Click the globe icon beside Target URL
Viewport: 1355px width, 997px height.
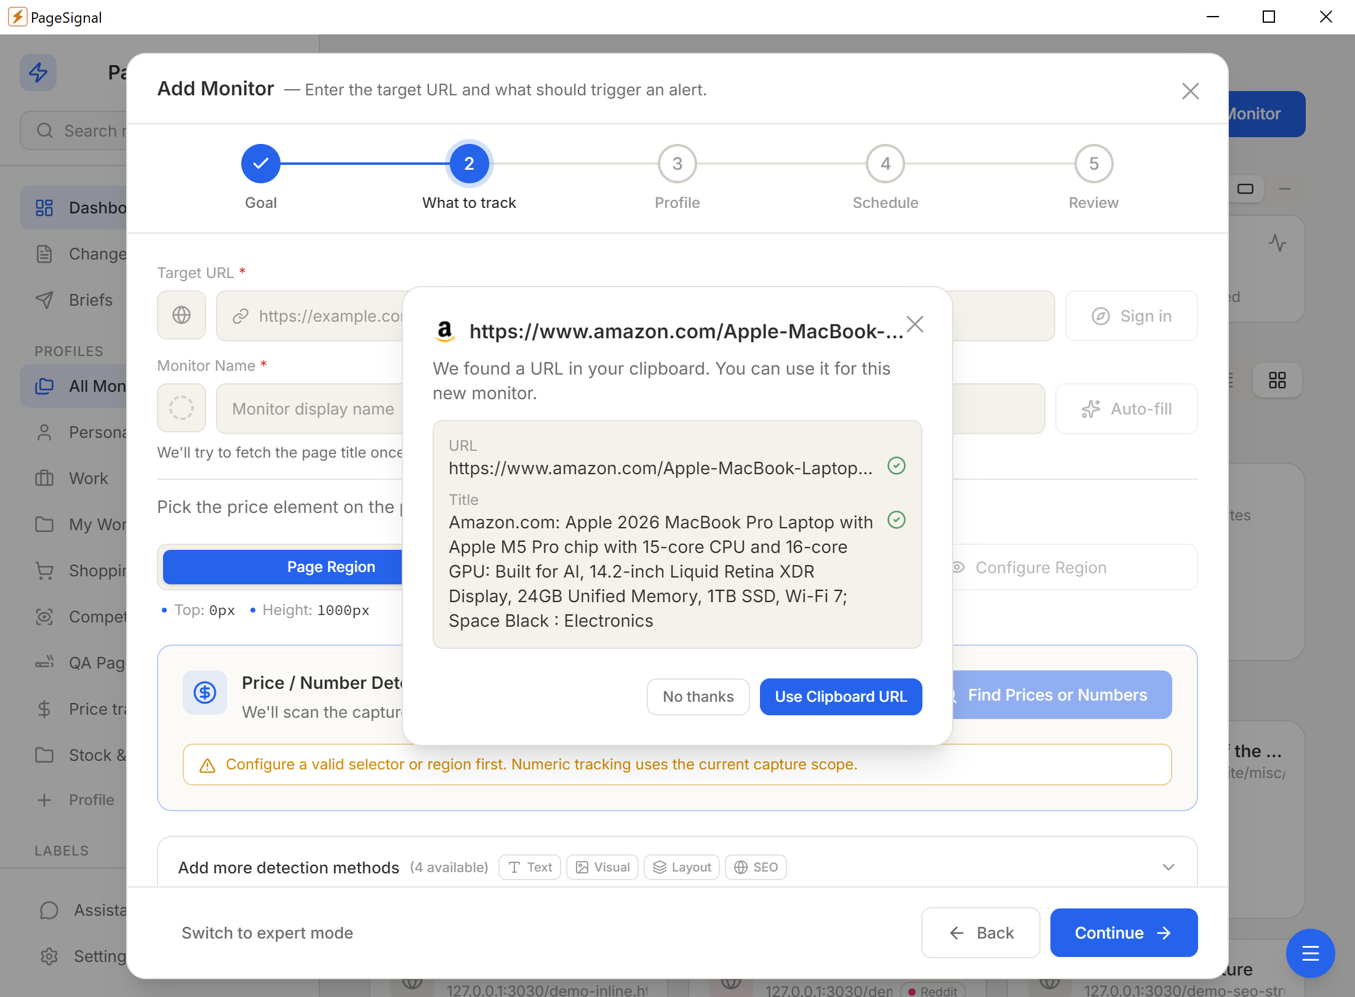(182, 316)
